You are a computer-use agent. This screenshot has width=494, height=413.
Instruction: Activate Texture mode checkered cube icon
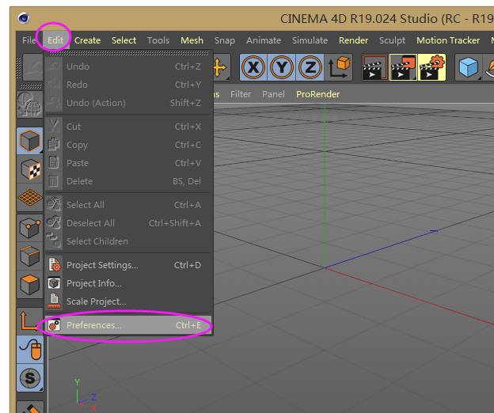click(x=29, y=169)
